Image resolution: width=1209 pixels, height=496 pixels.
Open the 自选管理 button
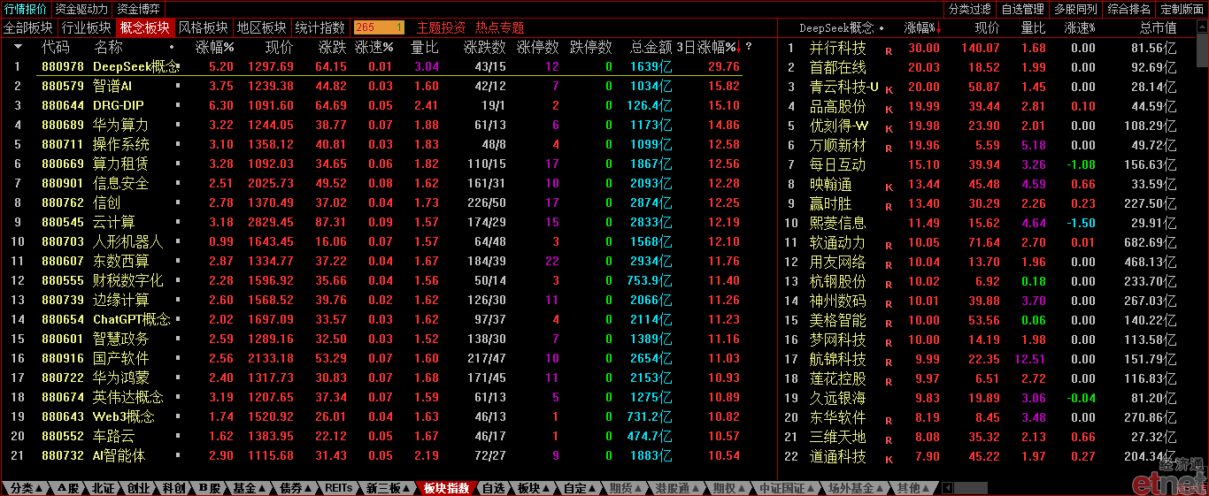(x=1023, y=9)
